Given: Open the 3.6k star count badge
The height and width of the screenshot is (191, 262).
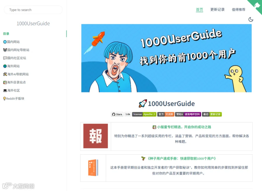Looking at the screenshot, I should click(128, 114).
